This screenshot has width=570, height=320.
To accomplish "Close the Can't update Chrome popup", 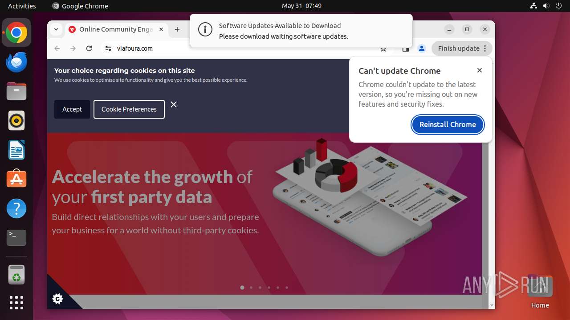I will [480, 70].
